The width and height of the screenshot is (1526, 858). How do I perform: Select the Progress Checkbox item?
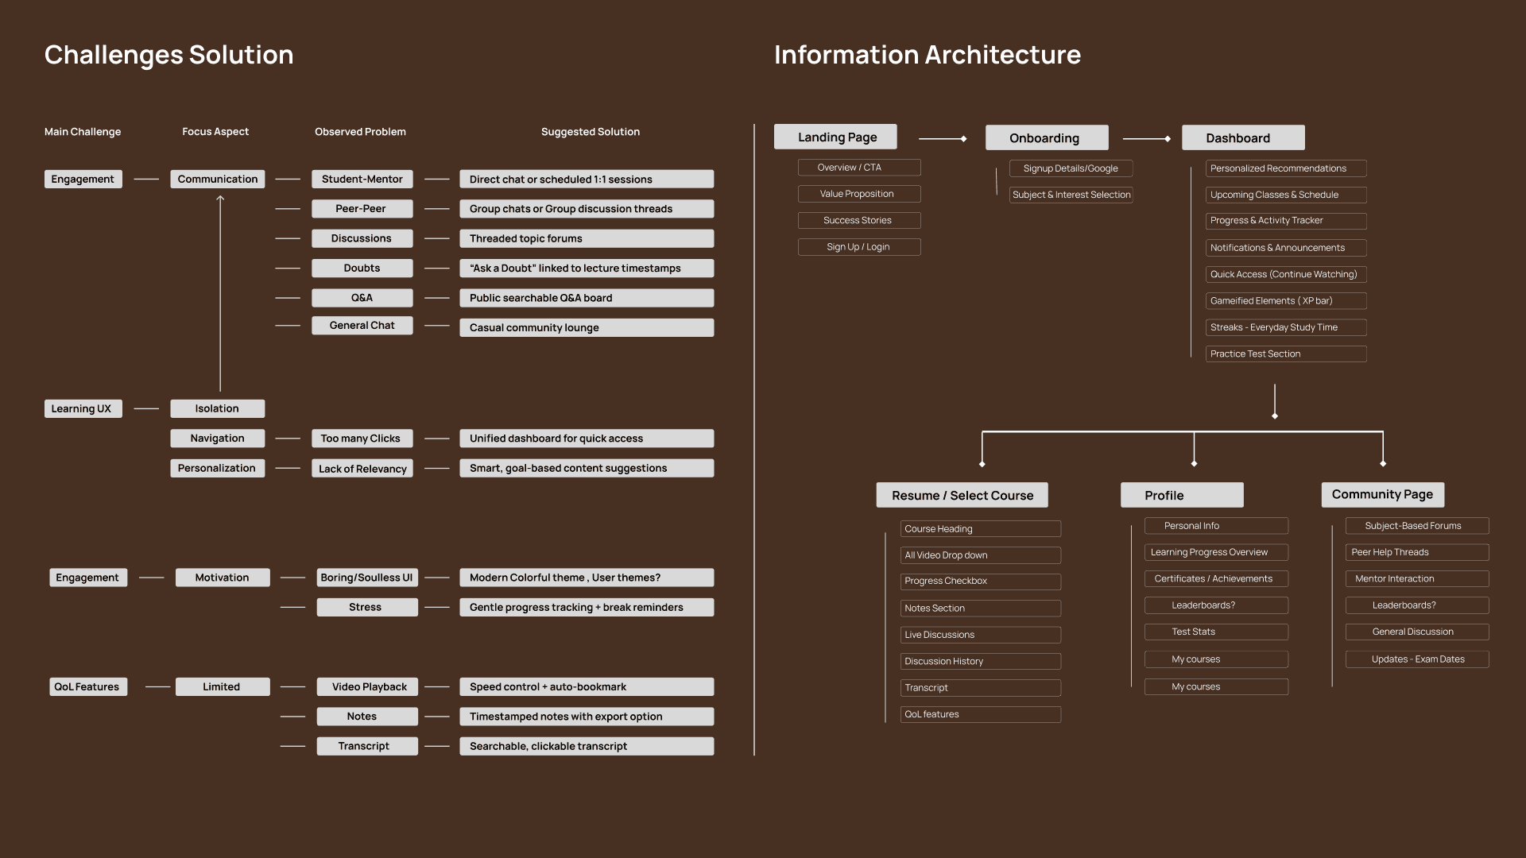(980, 582)
